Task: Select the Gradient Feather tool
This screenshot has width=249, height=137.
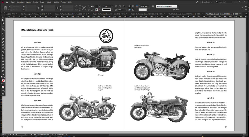Action: point(3,61)
